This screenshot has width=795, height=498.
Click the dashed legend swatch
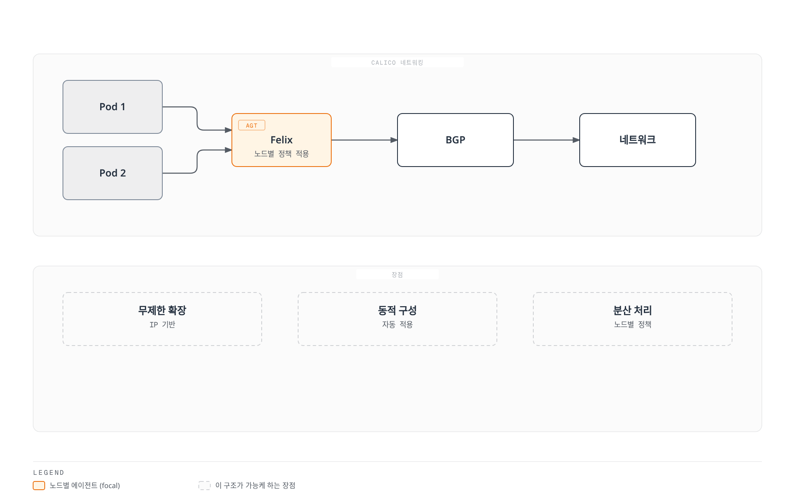205,486
